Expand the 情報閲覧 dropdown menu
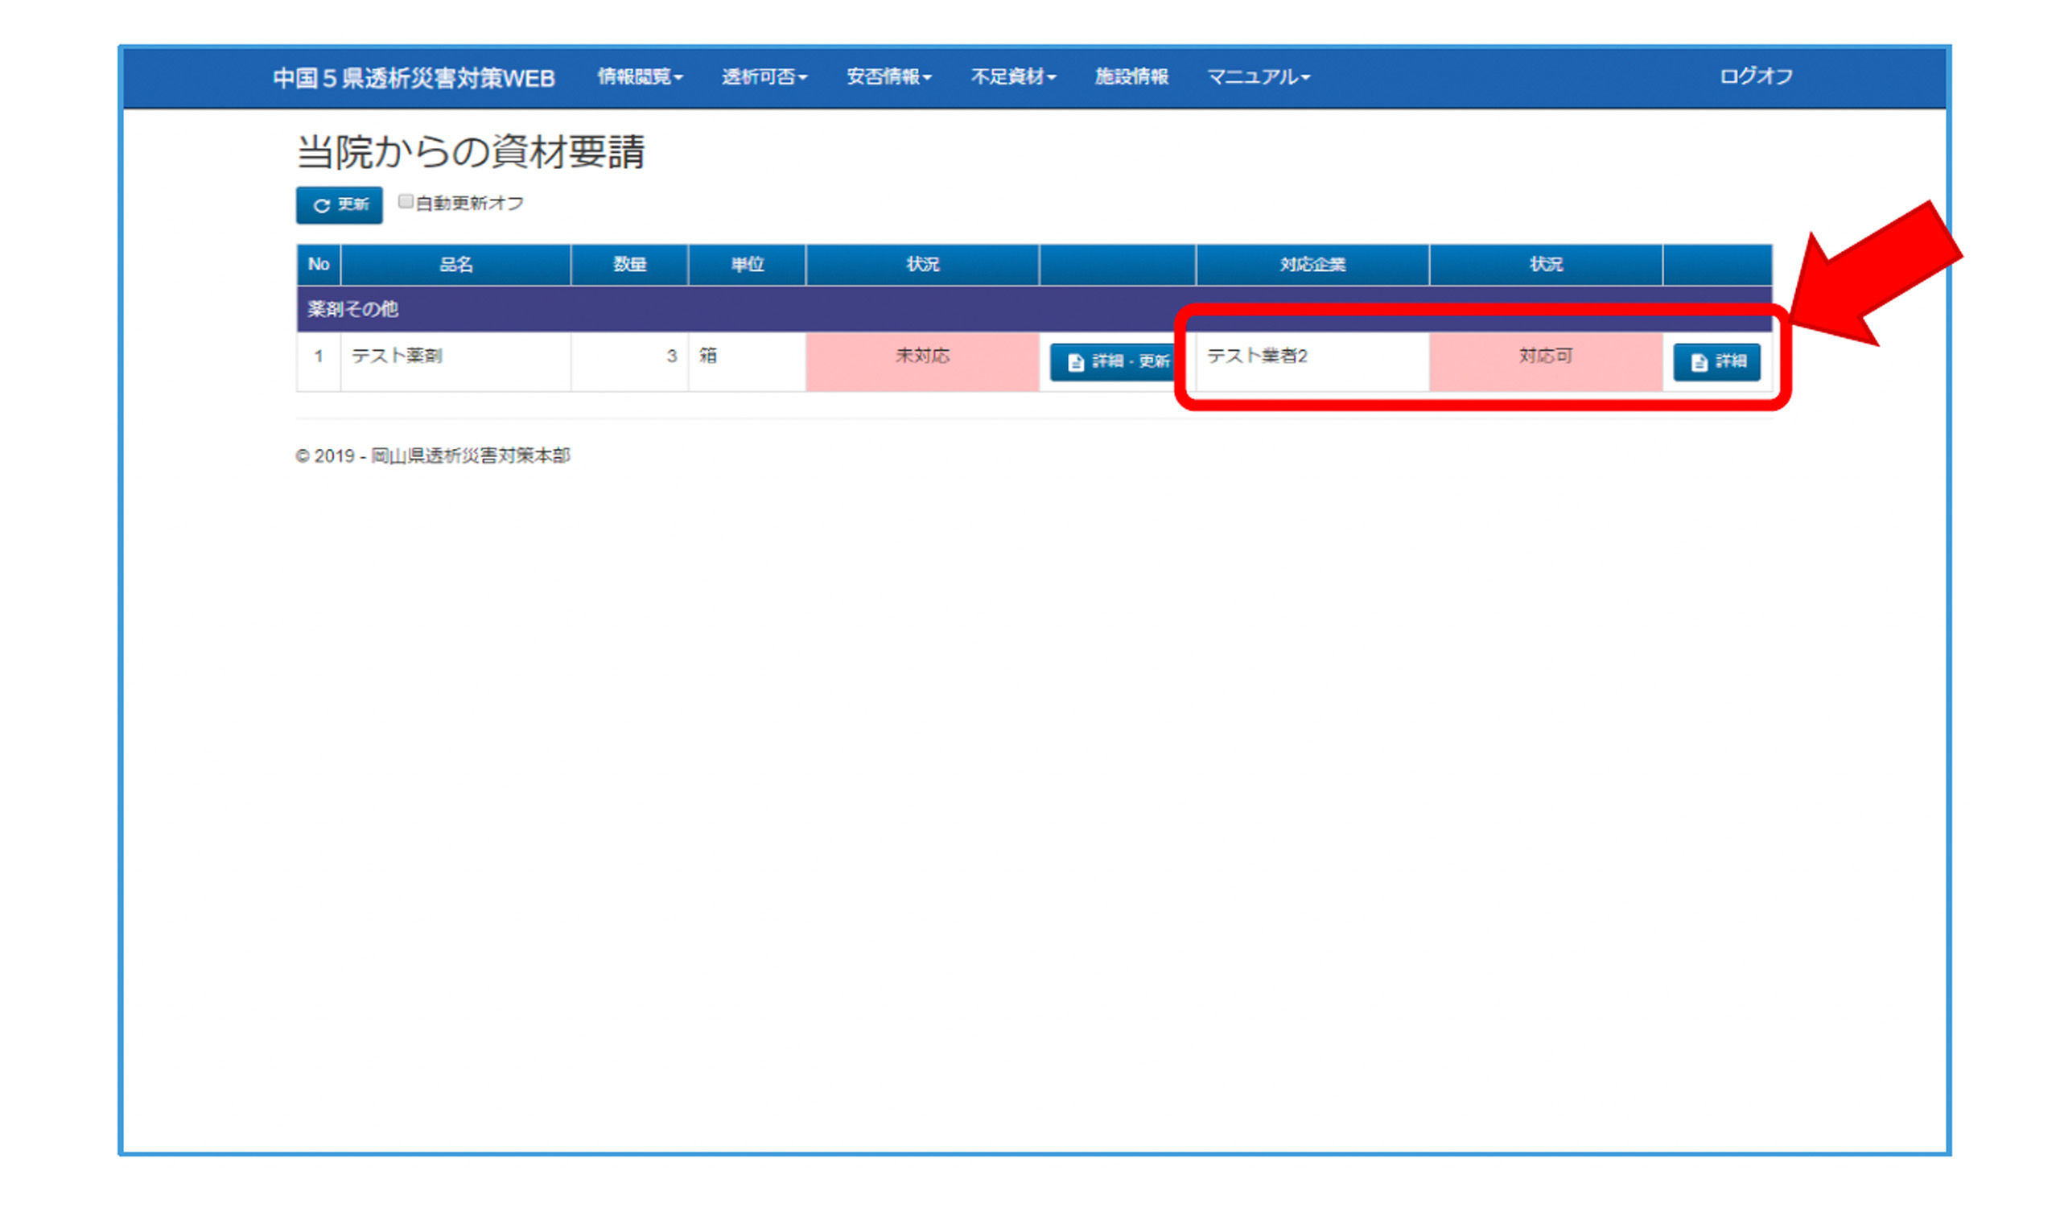This screenshot has height=1212, width=2060. point(639,77)
